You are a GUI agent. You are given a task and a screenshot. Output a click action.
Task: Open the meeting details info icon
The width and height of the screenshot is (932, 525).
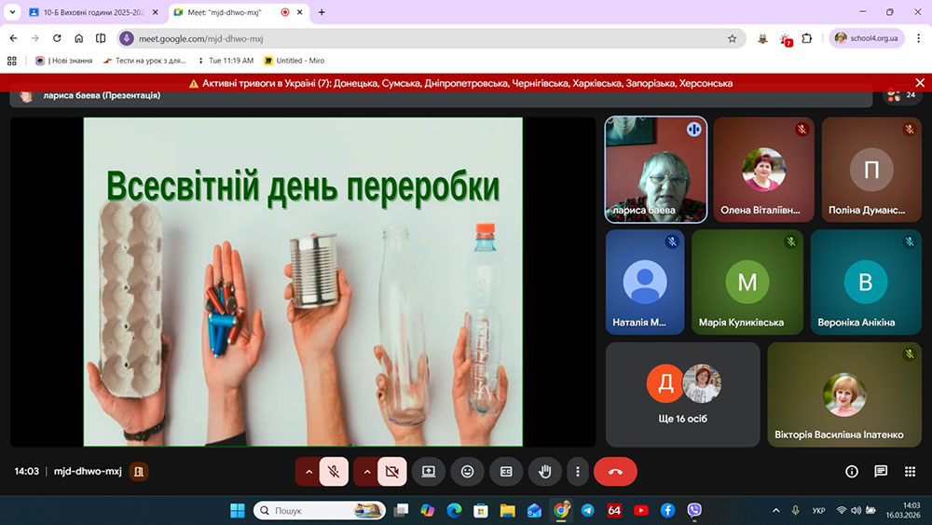pyautogui.click(x=851, y=472)
